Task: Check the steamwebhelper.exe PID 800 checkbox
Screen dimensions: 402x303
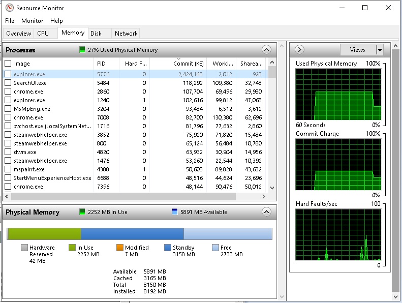Action: [8, 143]
